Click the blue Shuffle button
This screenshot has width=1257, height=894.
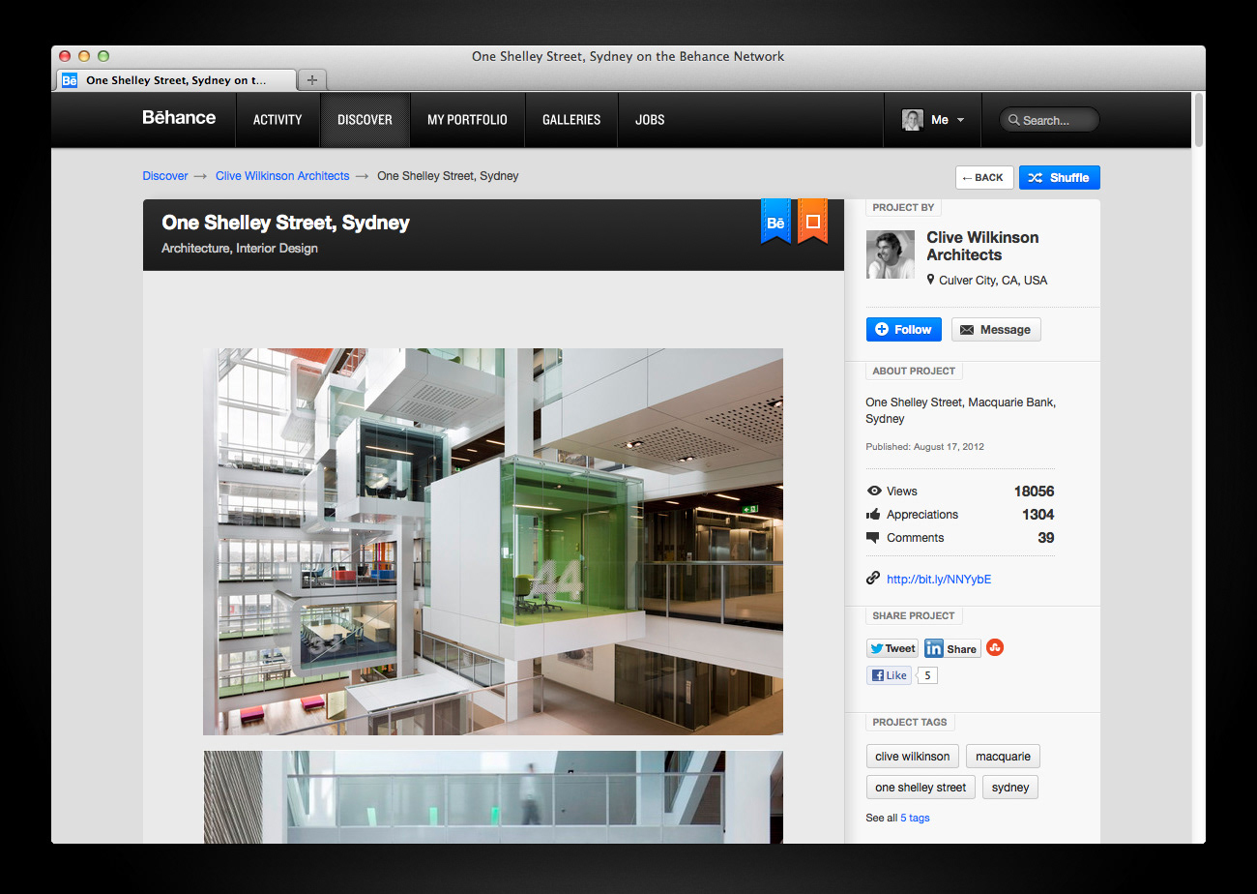click(x=1060, y=177)
